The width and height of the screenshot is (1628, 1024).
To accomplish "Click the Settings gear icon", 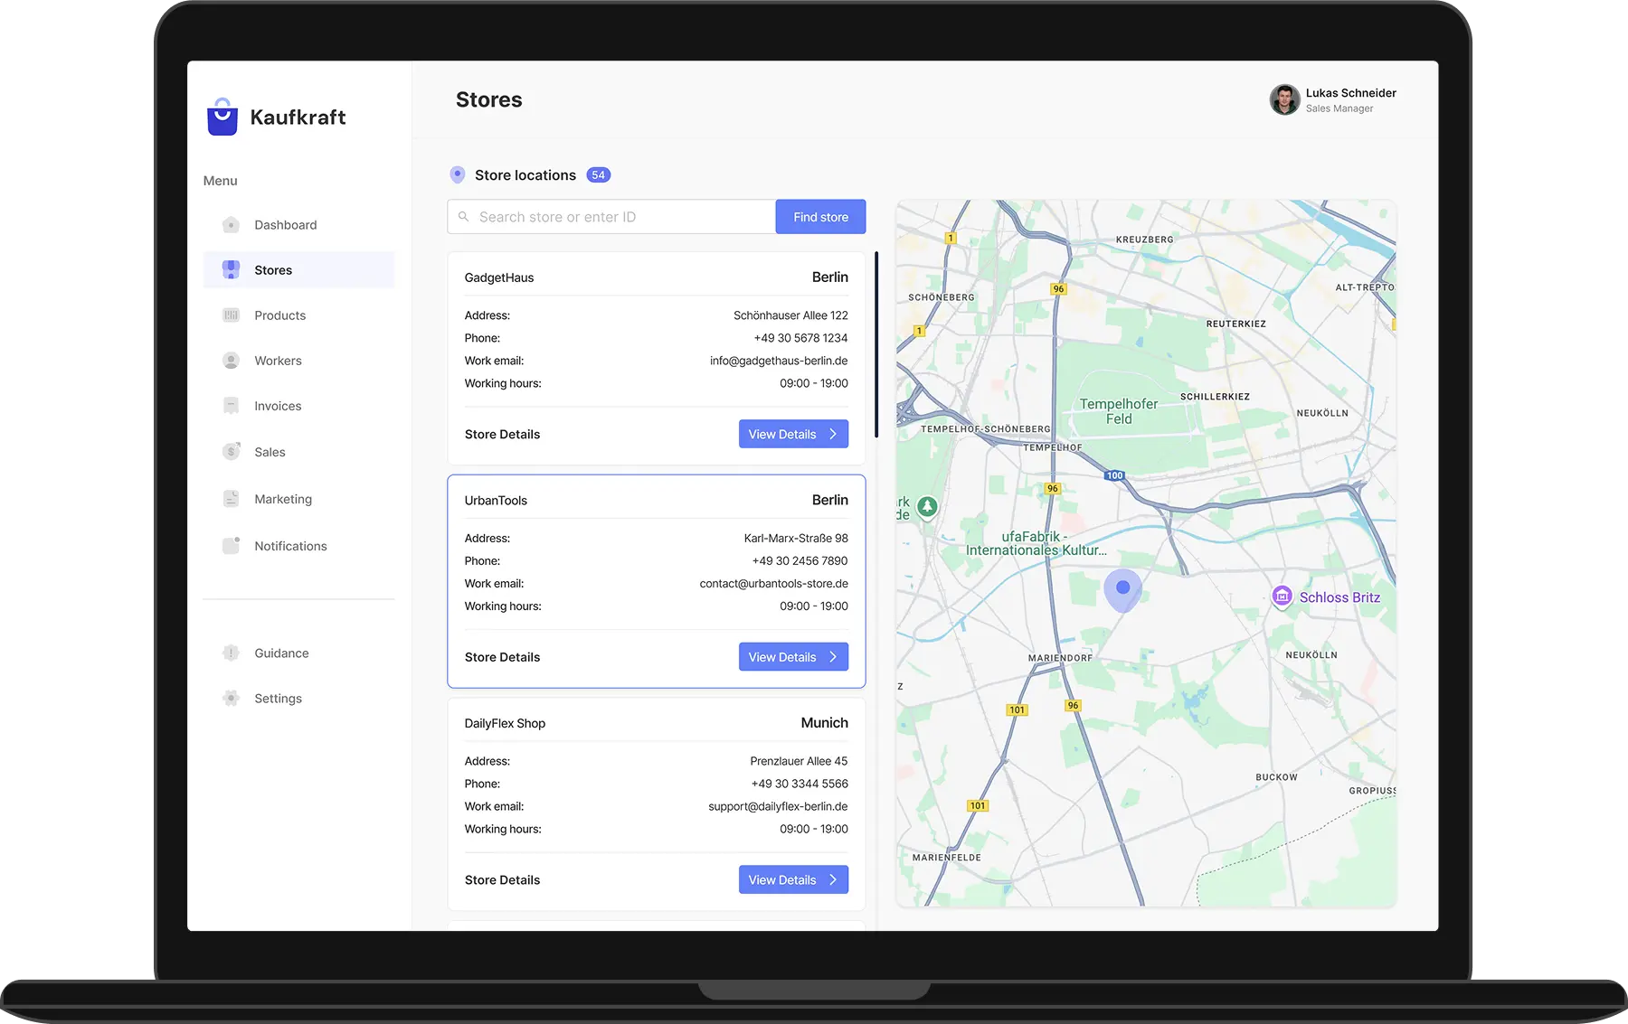I will point(232,699).
